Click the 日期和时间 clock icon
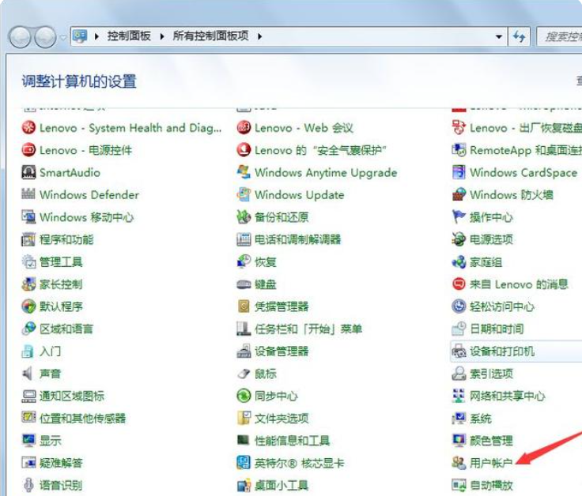The image size is (582, 496). tap(459, 329)
